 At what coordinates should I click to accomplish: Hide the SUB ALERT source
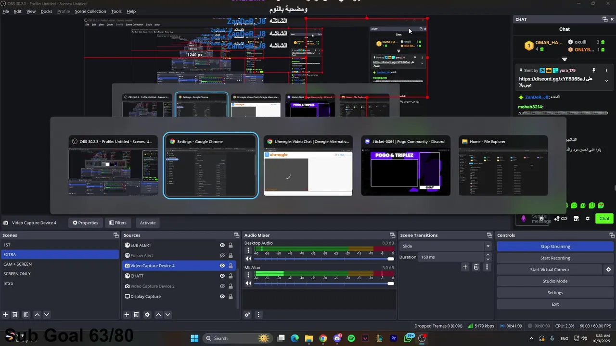click(x=222, y=245)
